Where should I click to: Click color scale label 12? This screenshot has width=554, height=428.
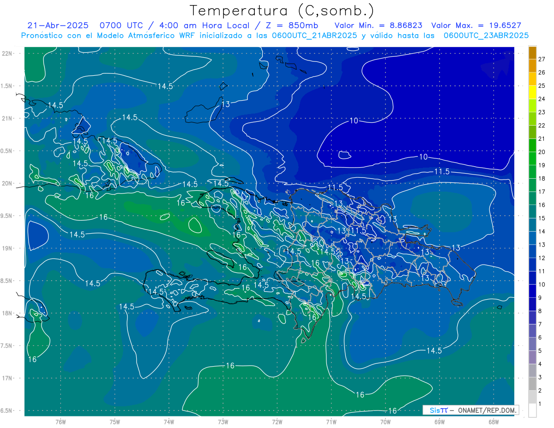point(542,258)
